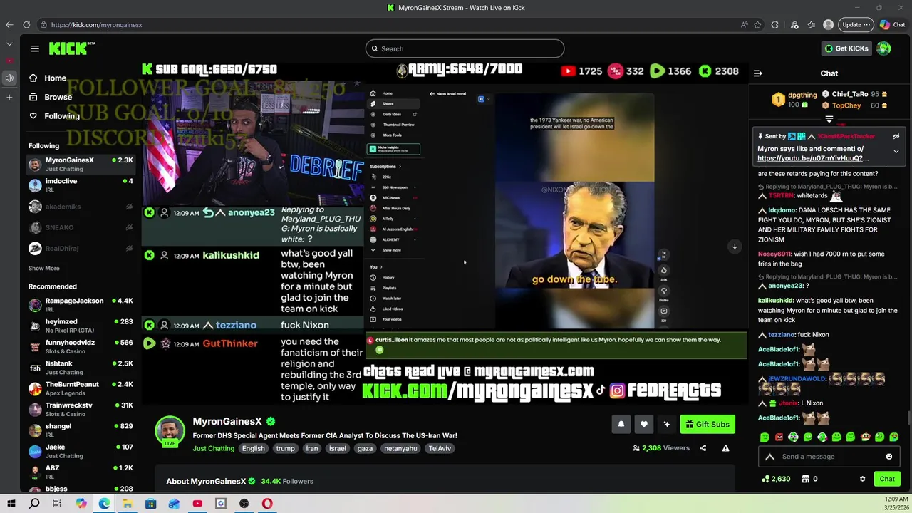Click Get KICKs button
912x513 pixels.
tap(846, 48)
